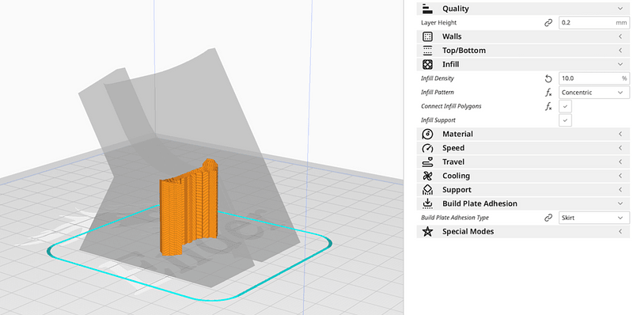This screenshot has width=633, height=315.
Task: Click the Build Plate Adhesion Type label
Action: click(454, 218)
